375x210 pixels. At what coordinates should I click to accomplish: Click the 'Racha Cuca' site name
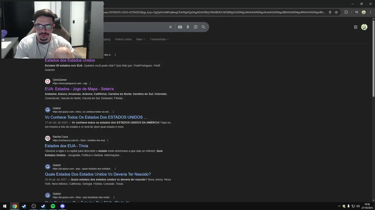pos(60,136)
